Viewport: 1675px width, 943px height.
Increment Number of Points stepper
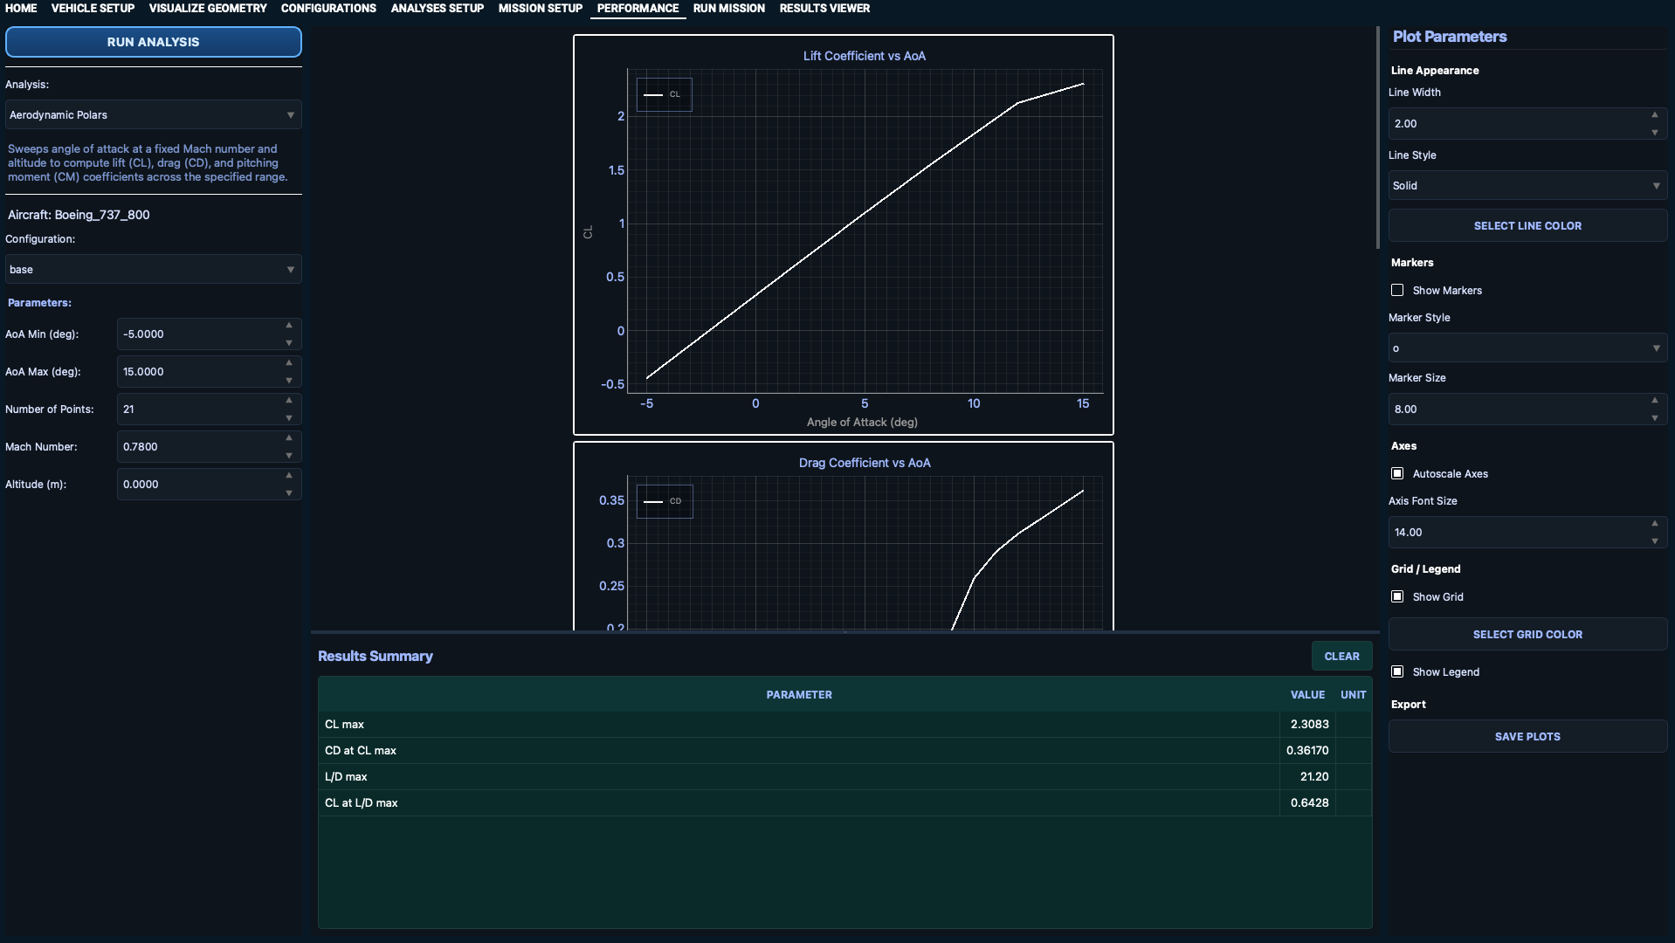pos(289,401)
